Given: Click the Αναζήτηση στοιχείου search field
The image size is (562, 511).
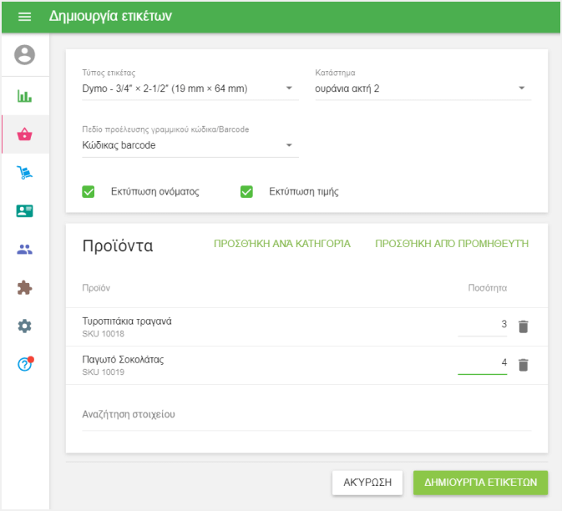Looking at the screenshot, I should point(306,415).
